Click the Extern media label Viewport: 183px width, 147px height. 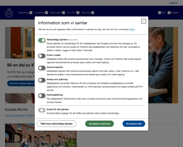(54, 55)
